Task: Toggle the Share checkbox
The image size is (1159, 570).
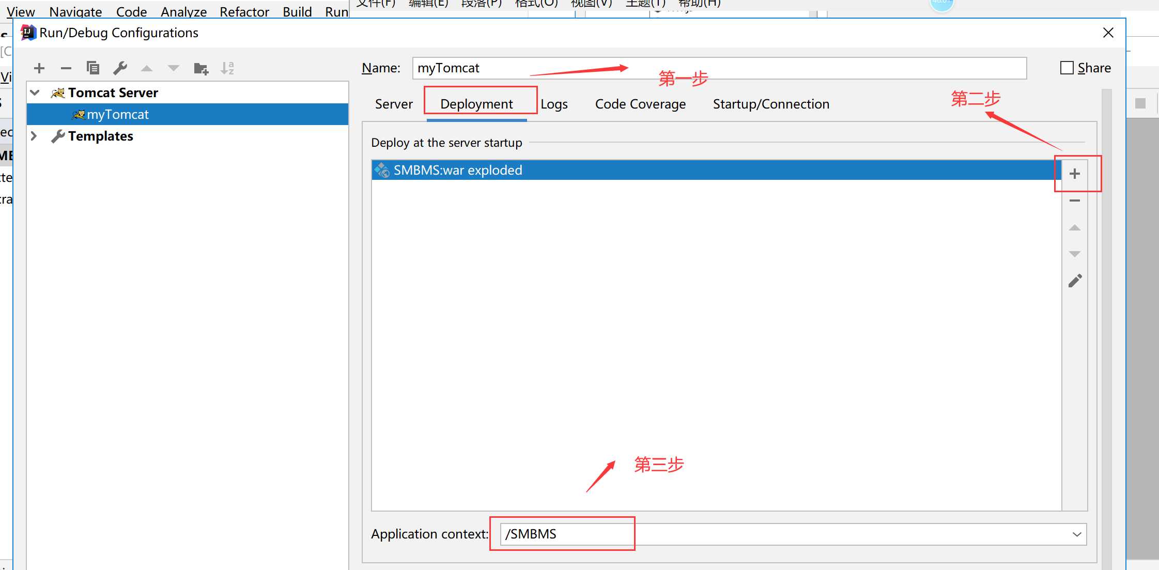Action: [1067, 68]
